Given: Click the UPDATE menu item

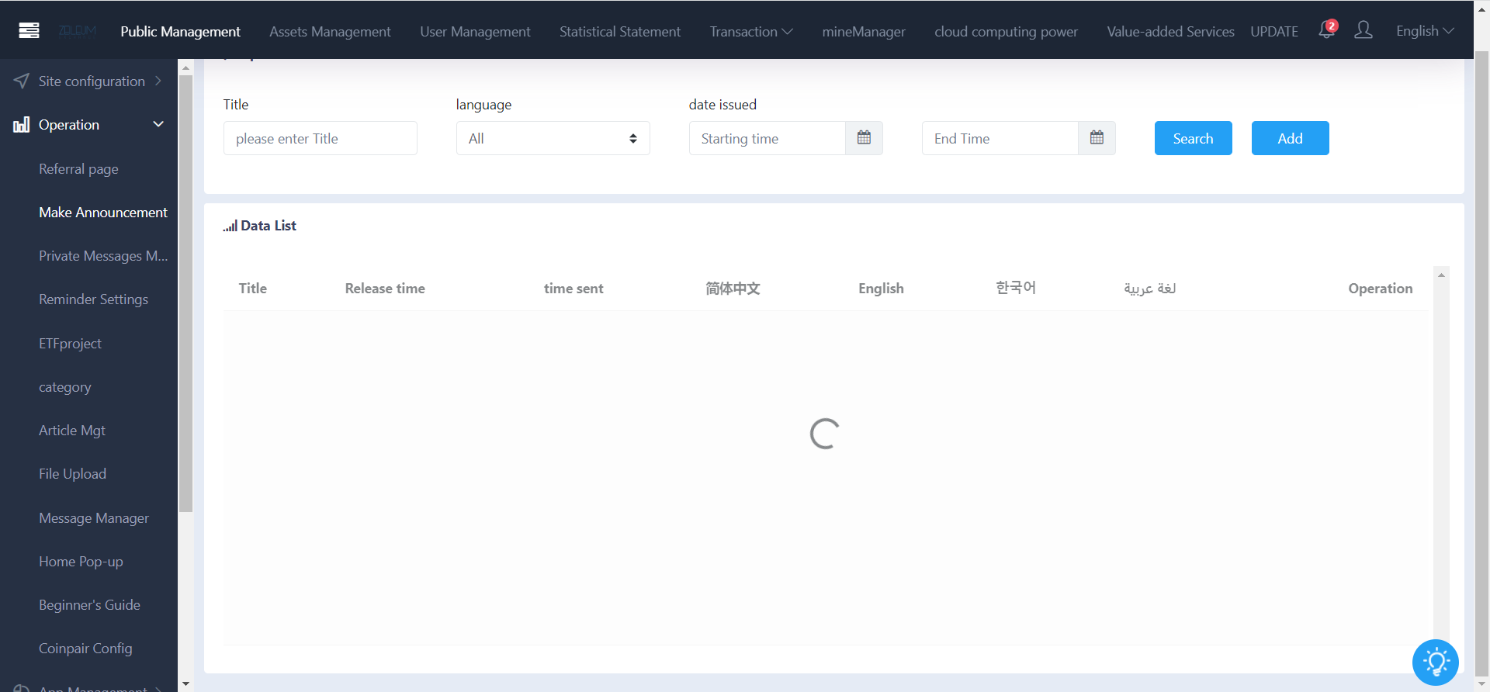Looking at the screenshot, I should click(x=1274, y=31).
